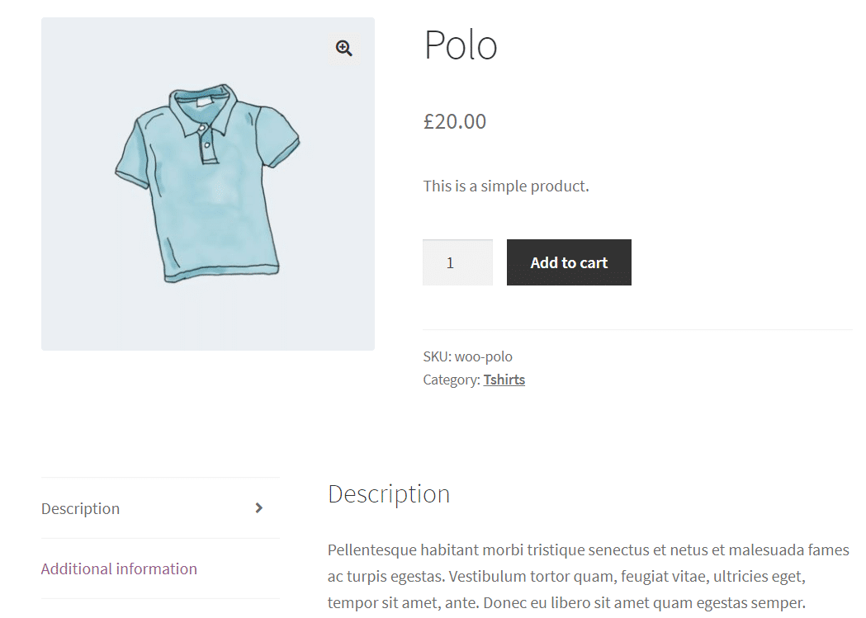
Task: Click the line starting 'ac turpis egestas'
Action: pos(566,576)
